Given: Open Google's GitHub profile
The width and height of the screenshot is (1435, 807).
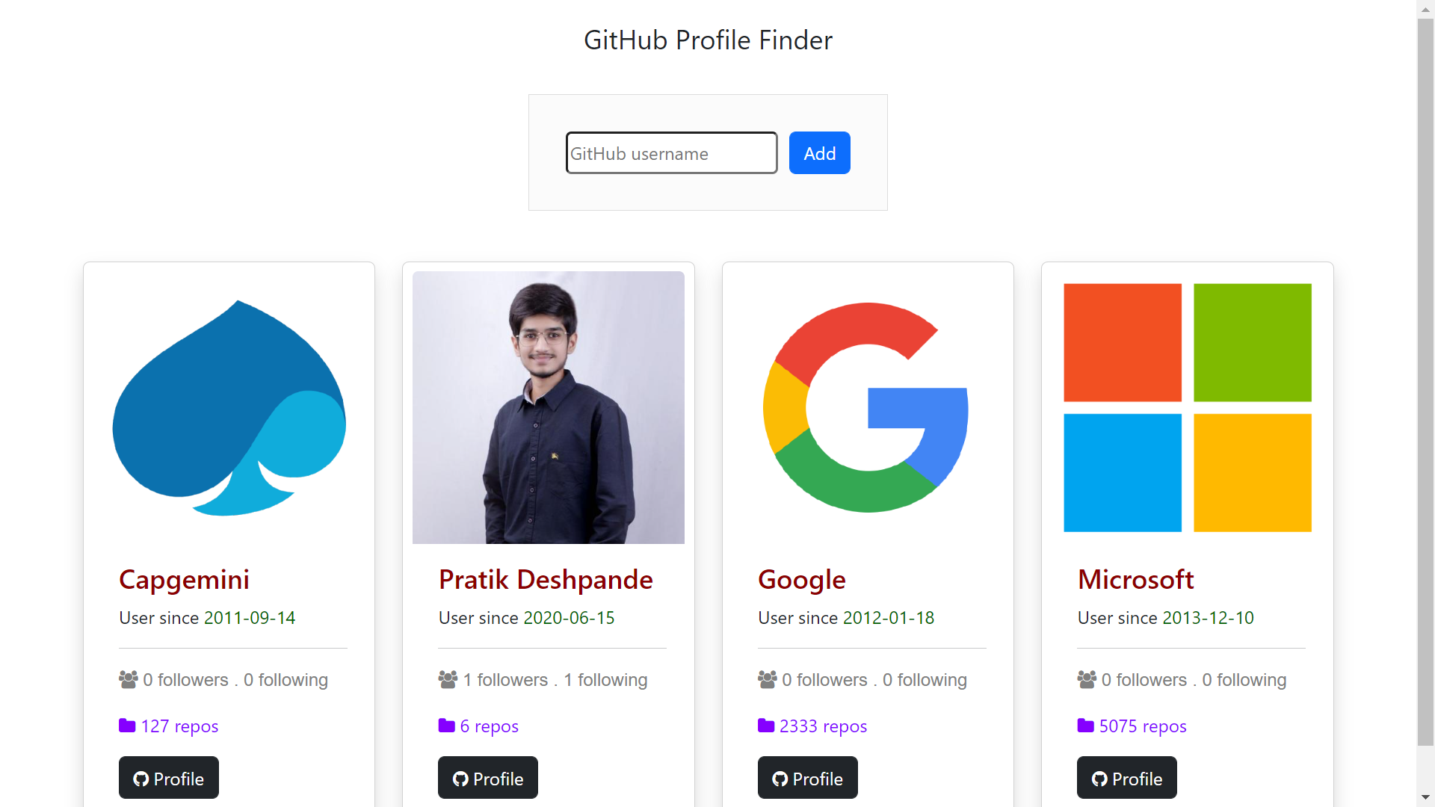Looking at the screenshot, I should click(x=808, y=778).
